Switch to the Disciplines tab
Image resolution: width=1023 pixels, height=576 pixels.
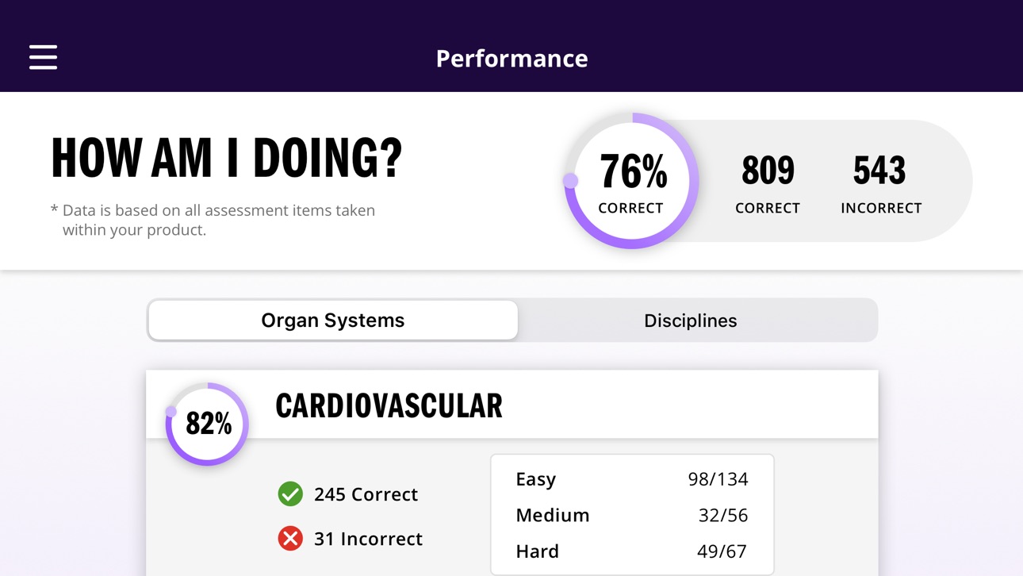click(690, 321)
